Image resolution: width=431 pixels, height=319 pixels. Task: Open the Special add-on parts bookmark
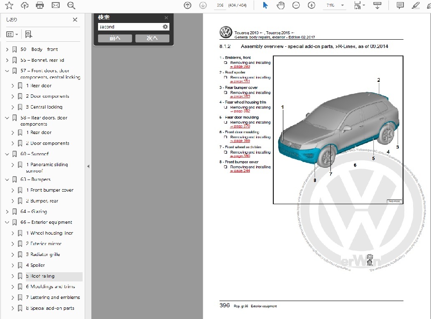pos(50,308)
